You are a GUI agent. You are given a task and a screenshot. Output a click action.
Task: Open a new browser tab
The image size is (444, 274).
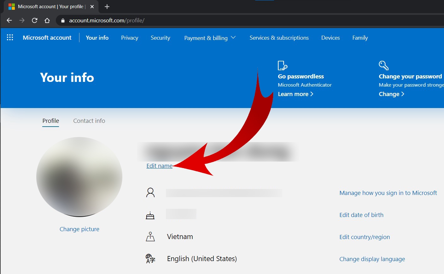pyautogui.click(x=107, y=7)
